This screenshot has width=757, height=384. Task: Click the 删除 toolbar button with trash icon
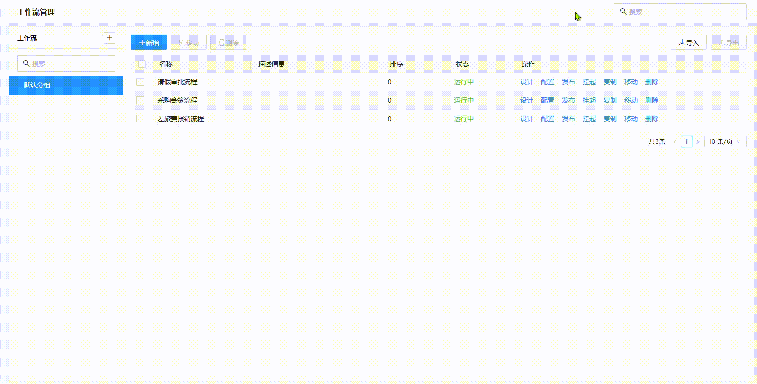[228, 43]
